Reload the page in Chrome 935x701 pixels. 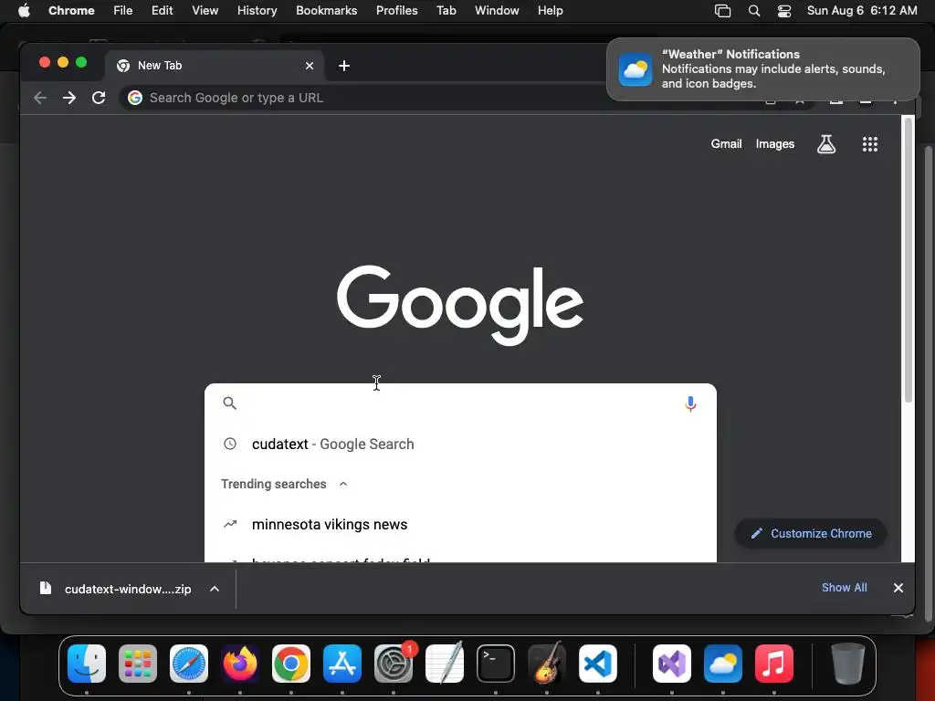pos(99,98)
